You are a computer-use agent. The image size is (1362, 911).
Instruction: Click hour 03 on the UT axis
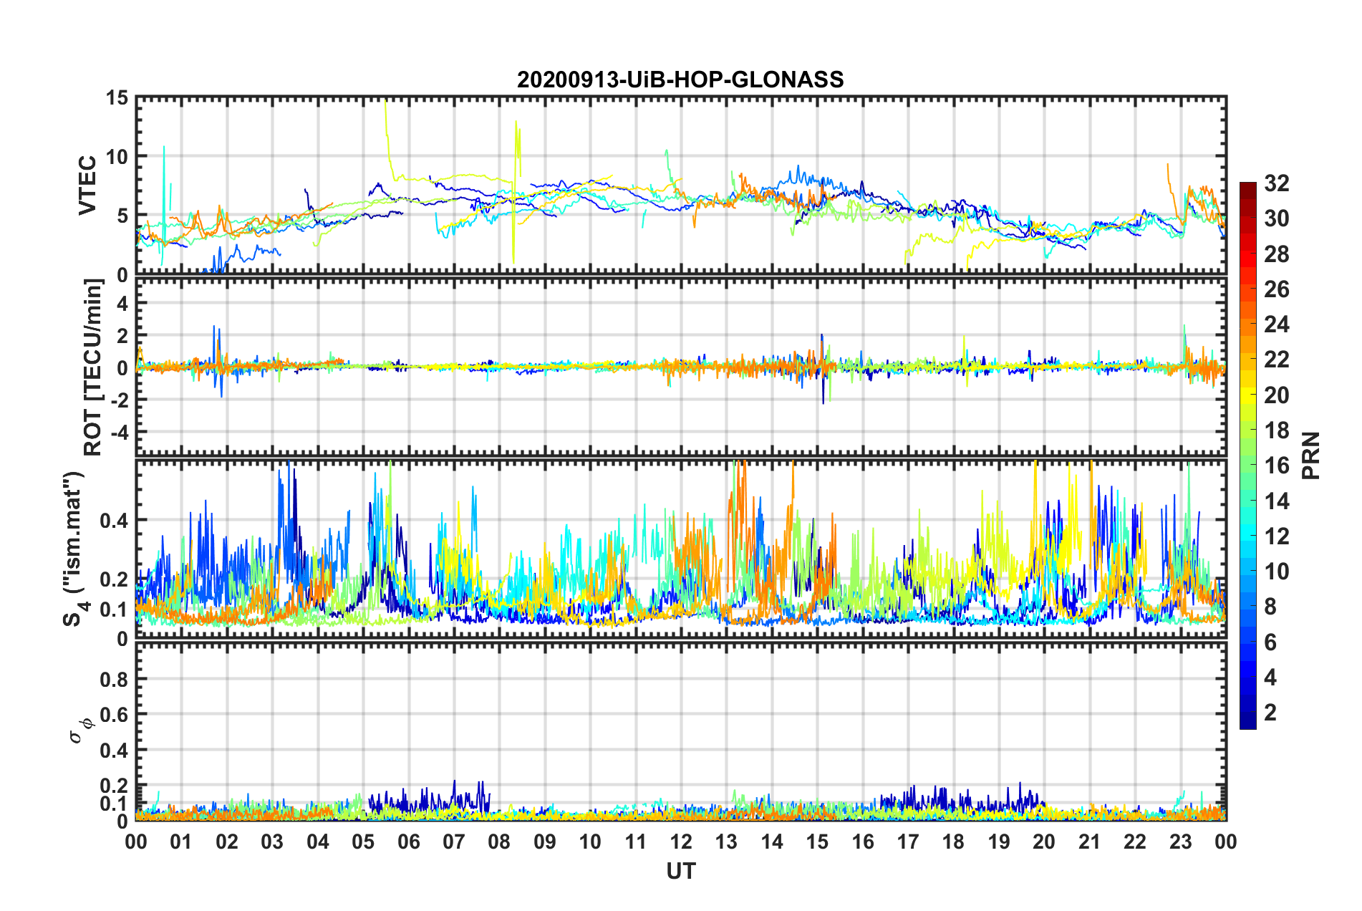(x=272, y=842)
